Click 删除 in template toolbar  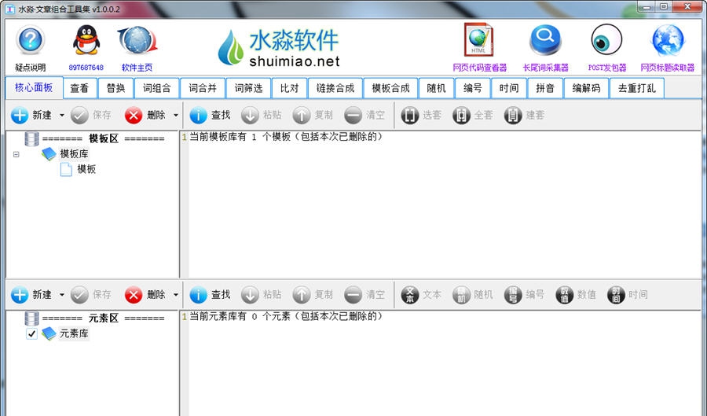[145, 115]
